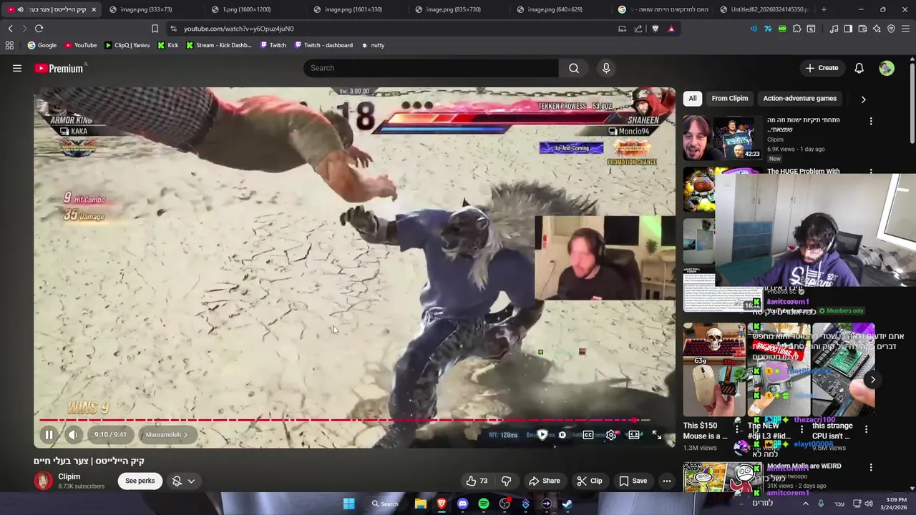Screen dimensions: 916x515
Task: Open Spotify from the taskbar
Action: (x=484, y=504)
